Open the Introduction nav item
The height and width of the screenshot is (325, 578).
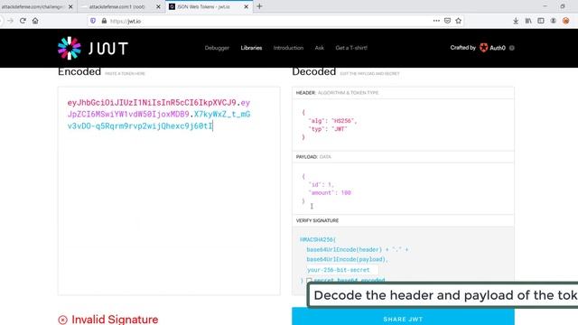coord(288,48)
